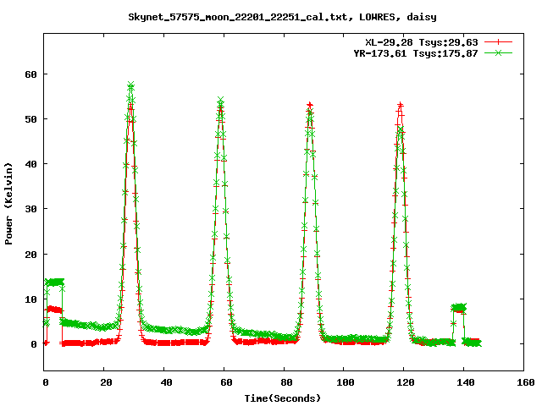542x406 pixels.
Task: Click the top of the second peak
Action: pyautogui.click(x=220, y=101)
